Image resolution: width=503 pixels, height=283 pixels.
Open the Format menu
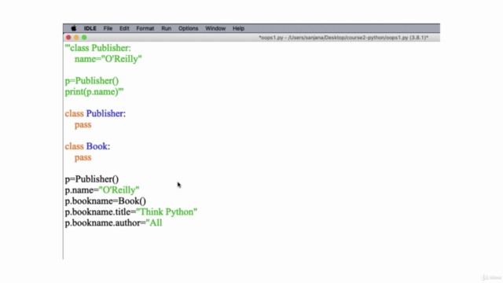coord(145,28)
